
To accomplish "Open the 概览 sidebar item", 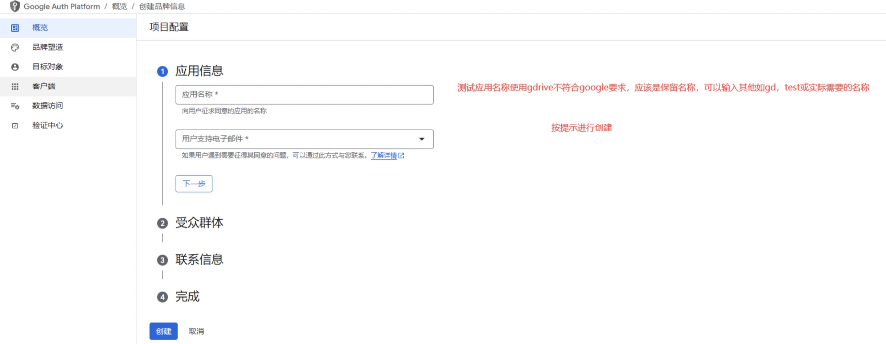I will tap(68, 28).
